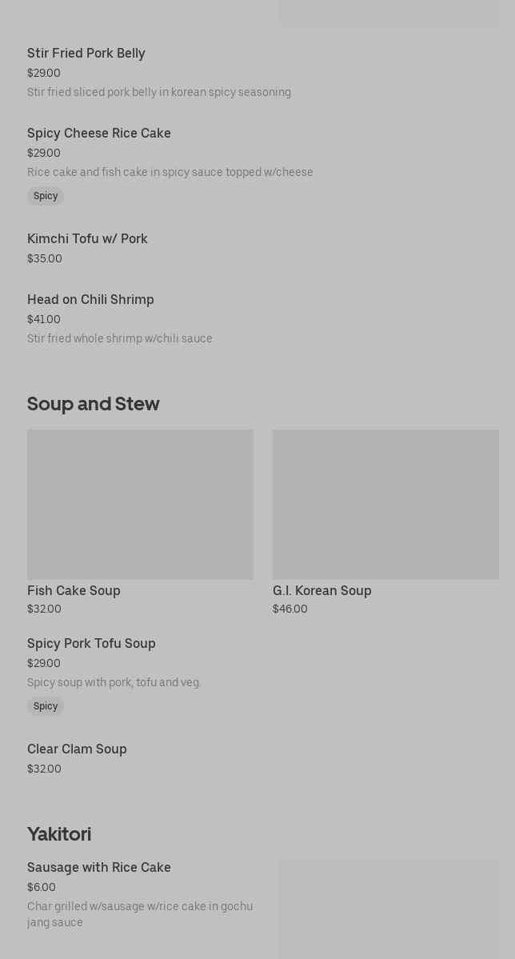Click the Soup and Stew section heading
This screenshot has width=515, height=959.
[x=94, y=404]
